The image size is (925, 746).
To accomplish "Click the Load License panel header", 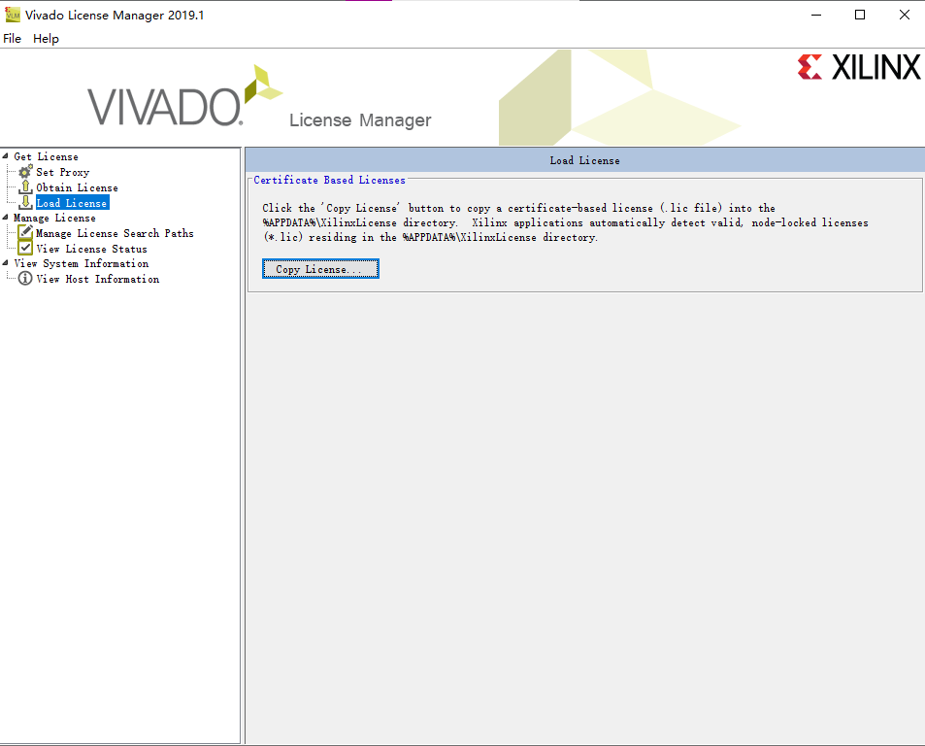I will tap(584, 160).
